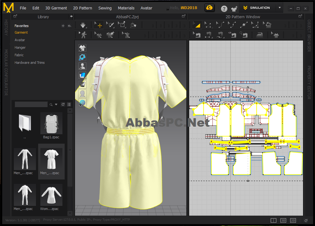Screen dimensions: 315x226
Task: Select the Transform Pattern yellow triangle tool
Action: point(196,25)
